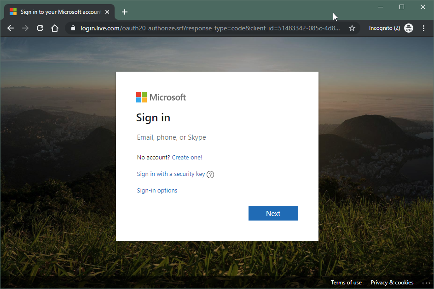434x289 pixels.
Task: Click the browser forward arrow
Action: (x=25, y=28)
